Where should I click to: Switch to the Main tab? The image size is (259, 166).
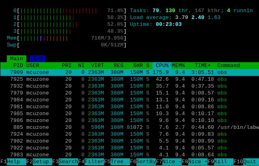17,59
